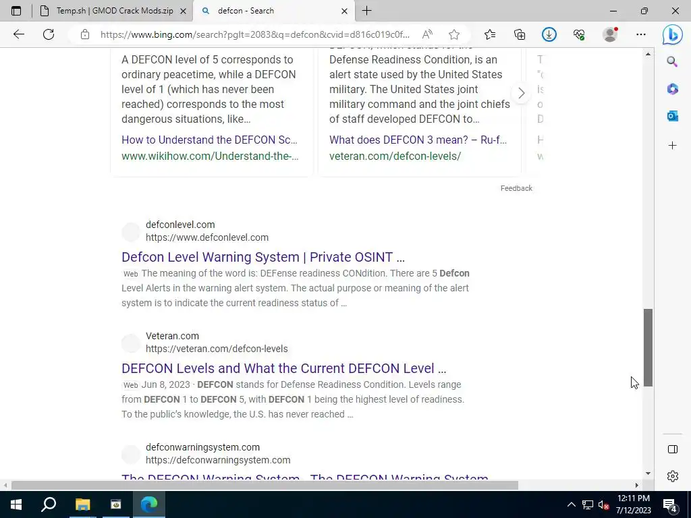Open the notification center icon

click(670, 505)
